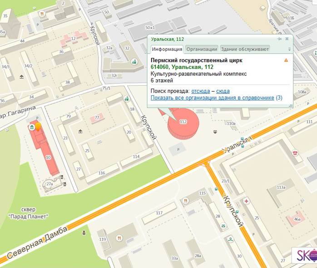This screenshot has width=317, height=268.
Task: Click the Пермский государственный цирк title
Action: (197, 60)
